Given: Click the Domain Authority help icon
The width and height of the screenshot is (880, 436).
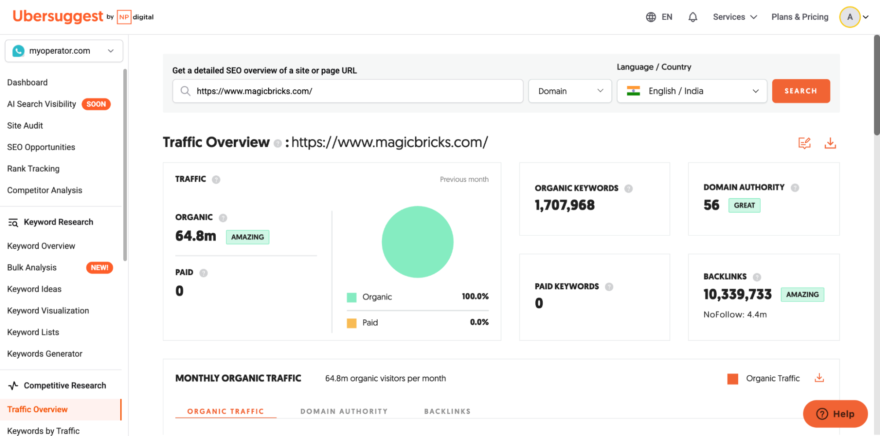Looking at the screenshot, I should click(x=795, y=187).
